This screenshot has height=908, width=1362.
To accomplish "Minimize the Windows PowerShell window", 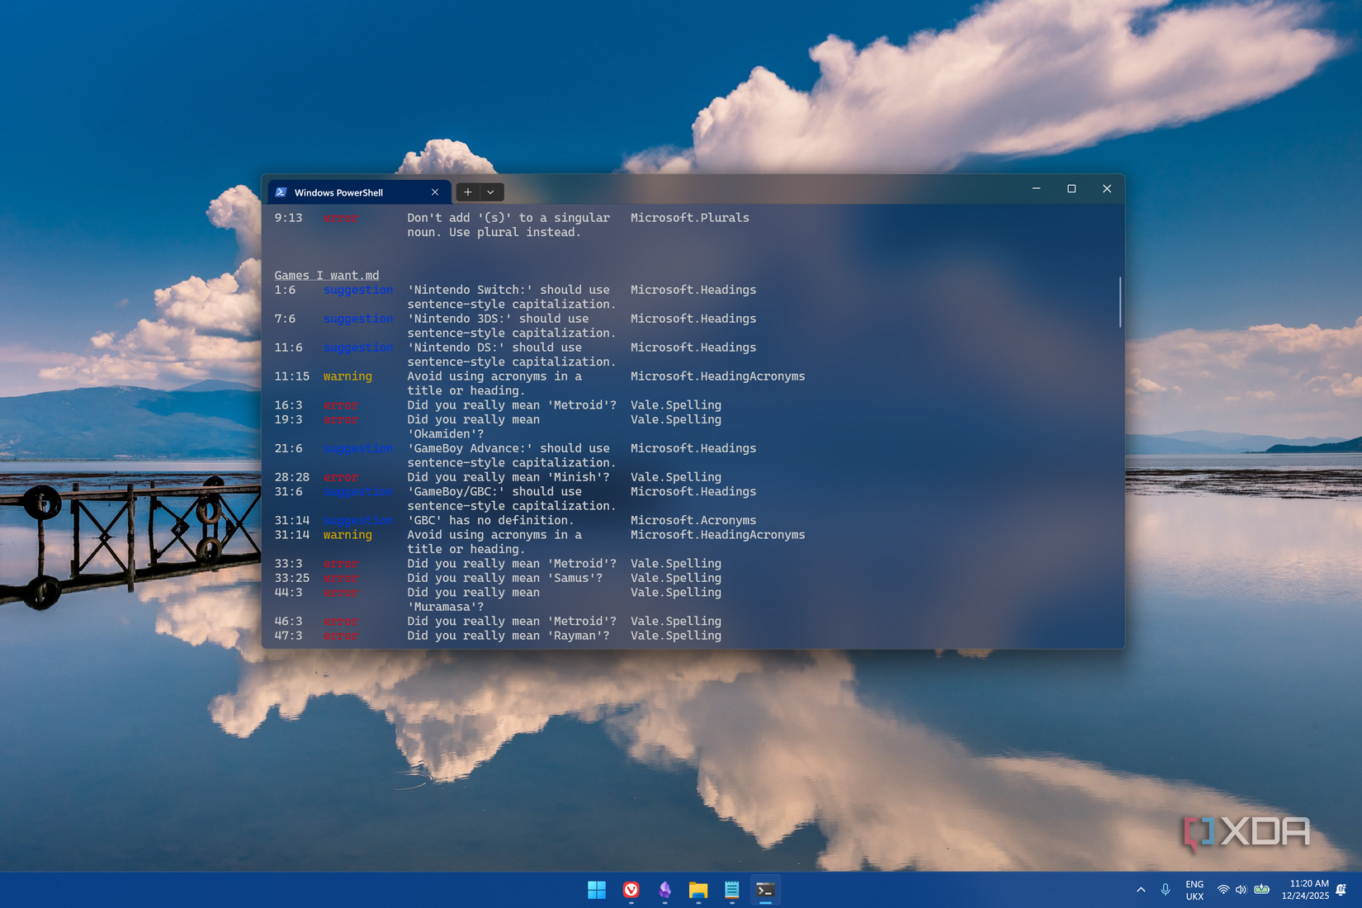I will pos(1036,189).
